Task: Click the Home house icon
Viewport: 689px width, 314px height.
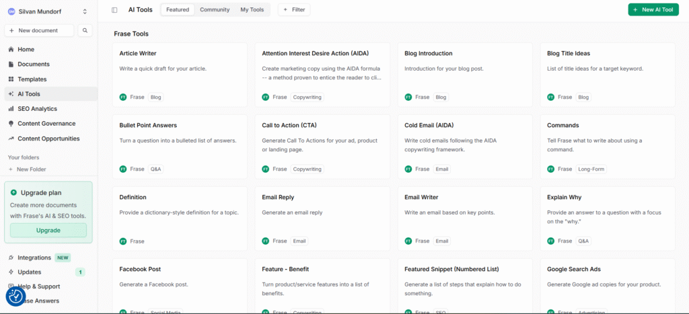Action: (11, 50)
